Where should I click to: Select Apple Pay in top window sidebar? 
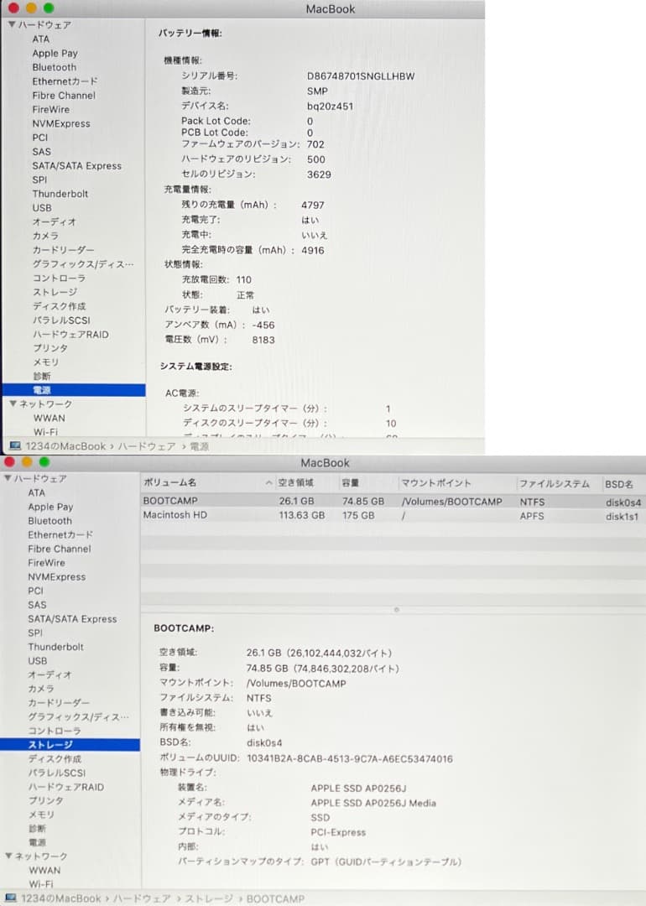(x=55, y=53)
